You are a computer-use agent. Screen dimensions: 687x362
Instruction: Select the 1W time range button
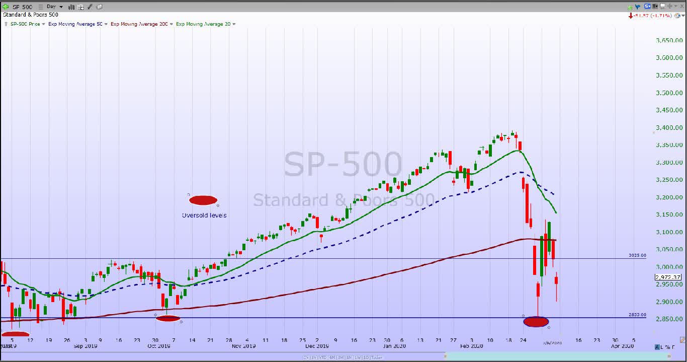click(x=358, y=357)
